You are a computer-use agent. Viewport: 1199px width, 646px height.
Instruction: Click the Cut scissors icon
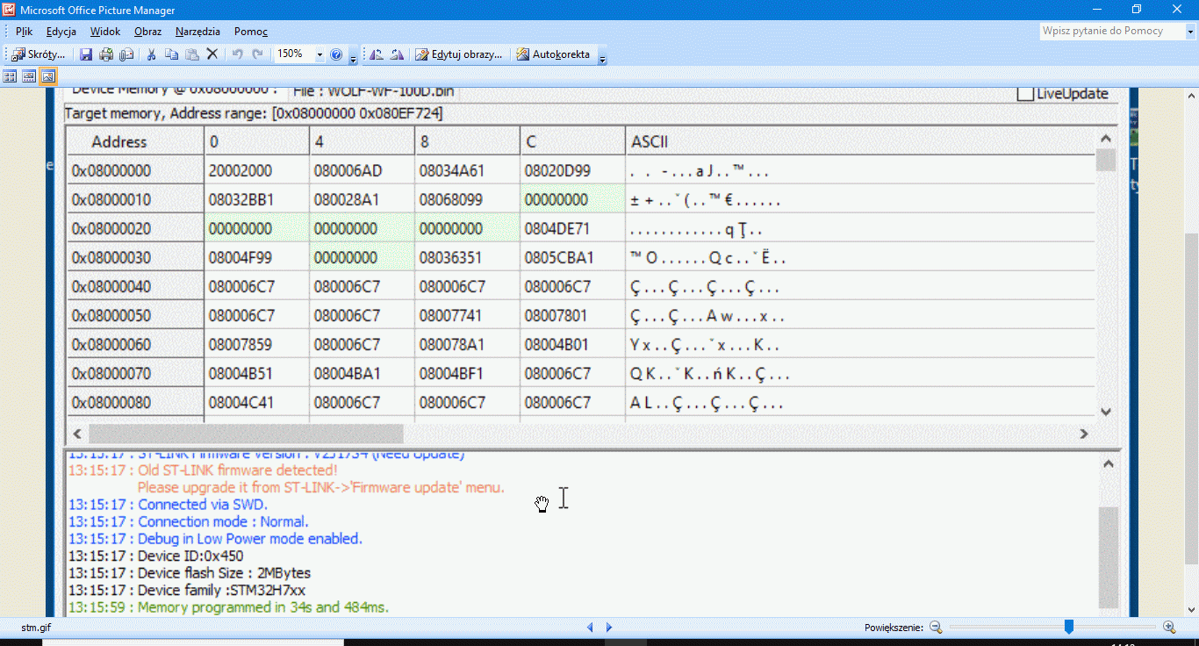coord(151,54)
